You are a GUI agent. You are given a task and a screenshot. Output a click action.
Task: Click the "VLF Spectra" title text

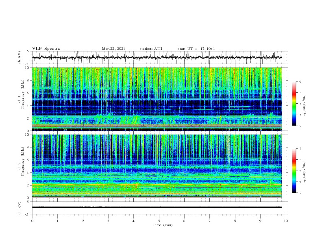(x=46, y=49)
